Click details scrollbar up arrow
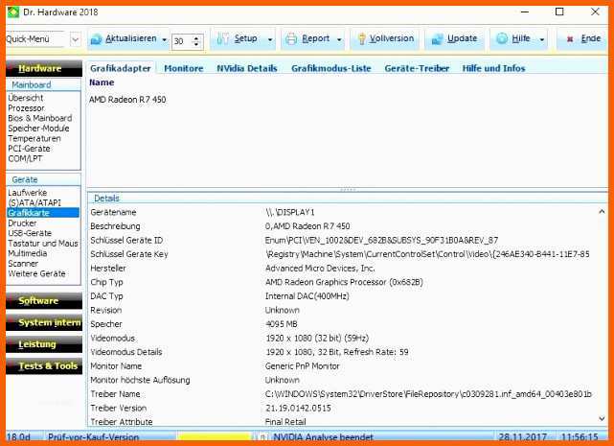 pyautogui.click(x=602, y=212)
